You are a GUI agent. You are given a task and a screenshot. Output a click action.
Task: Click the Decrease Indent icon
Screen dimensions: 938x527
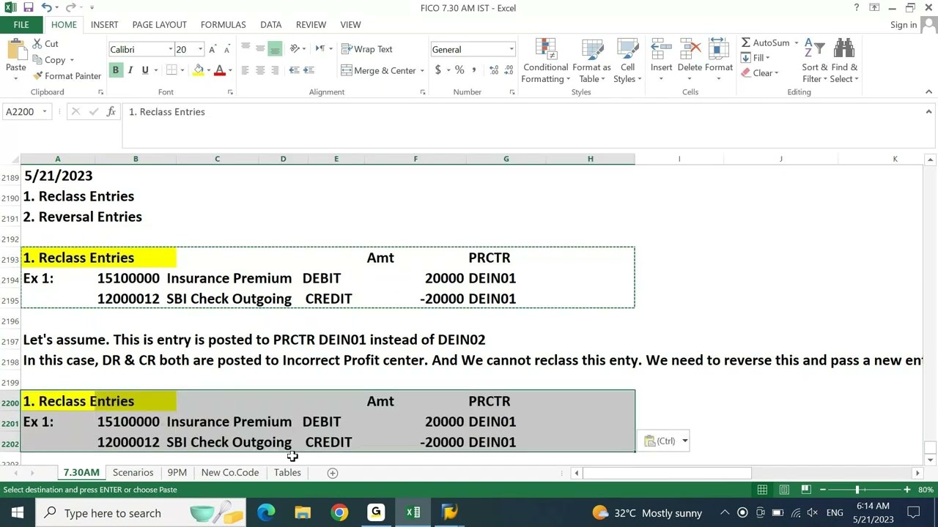click(x=294, y=70)
